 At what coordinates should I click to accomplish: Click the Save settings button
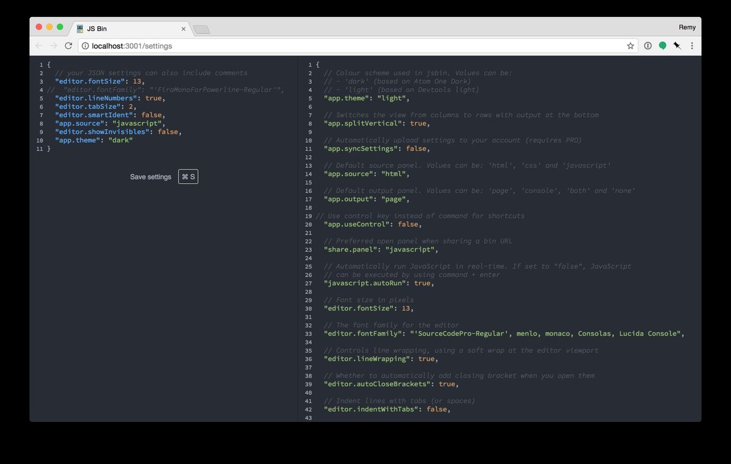(150, 177)
